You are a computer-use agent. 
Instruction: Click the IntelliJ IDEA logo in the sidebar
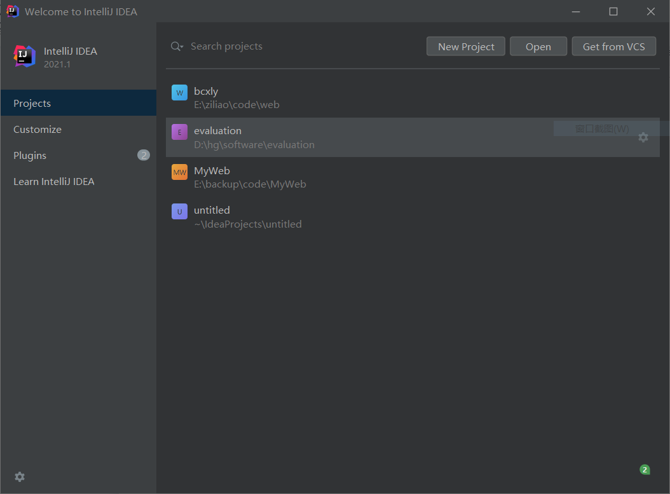24,56
